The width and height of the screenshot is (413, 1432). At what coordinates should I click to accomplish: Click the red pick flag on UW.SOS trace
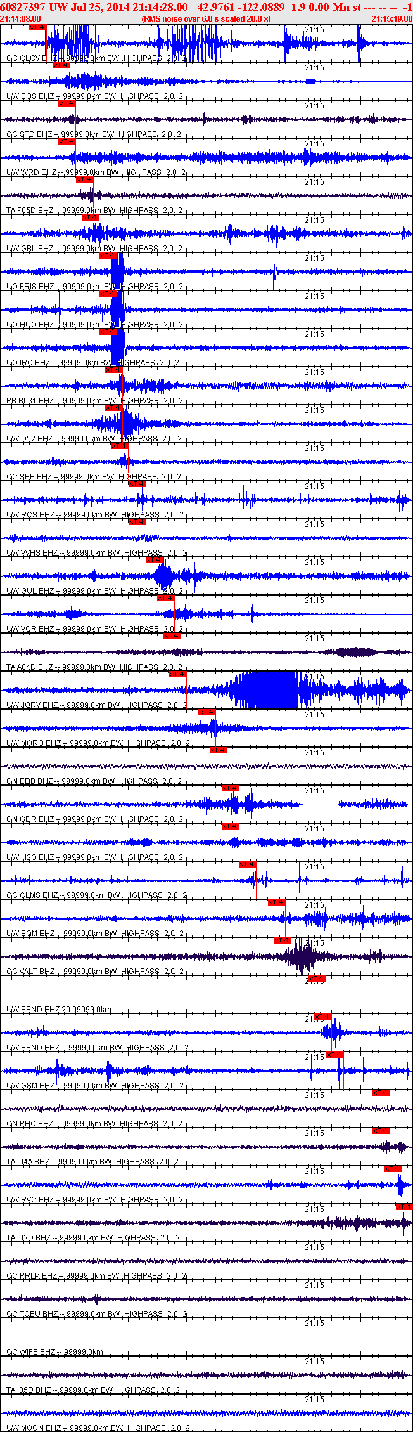click(61, 65)
